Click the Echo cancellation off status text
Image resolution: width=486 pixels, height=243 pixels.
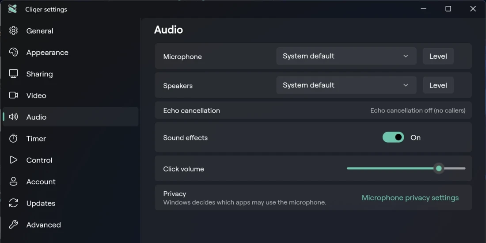click(418, 110)
